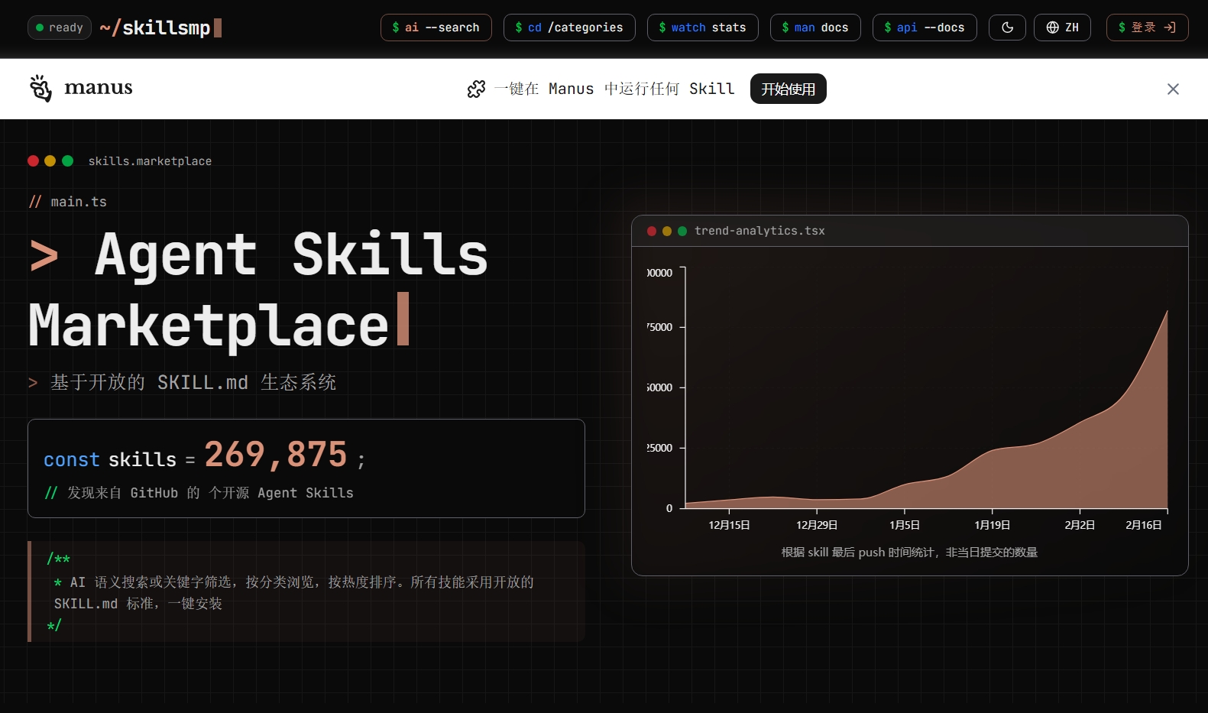
Task: Click the 269,875 skills count
Action: 276,455
